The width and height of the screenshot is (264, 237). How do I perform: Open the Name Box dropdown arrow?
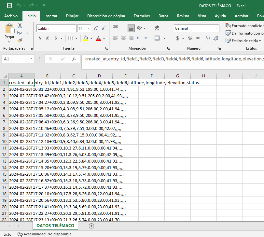coord(31,58)
